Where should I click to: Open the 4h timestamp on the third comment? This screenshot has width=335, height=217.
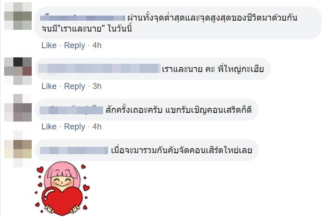click(x=97, y=127)
